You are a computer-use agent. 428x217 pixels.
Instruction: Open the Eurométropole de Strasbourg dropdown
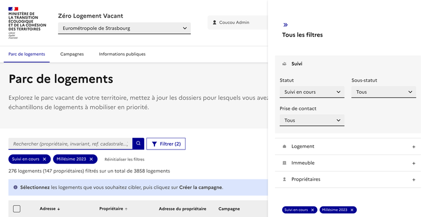pyautogui.click(x=124, y=28)
